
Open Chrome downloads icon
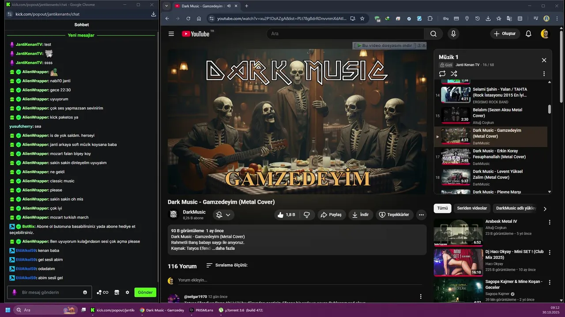pos(488,18)
